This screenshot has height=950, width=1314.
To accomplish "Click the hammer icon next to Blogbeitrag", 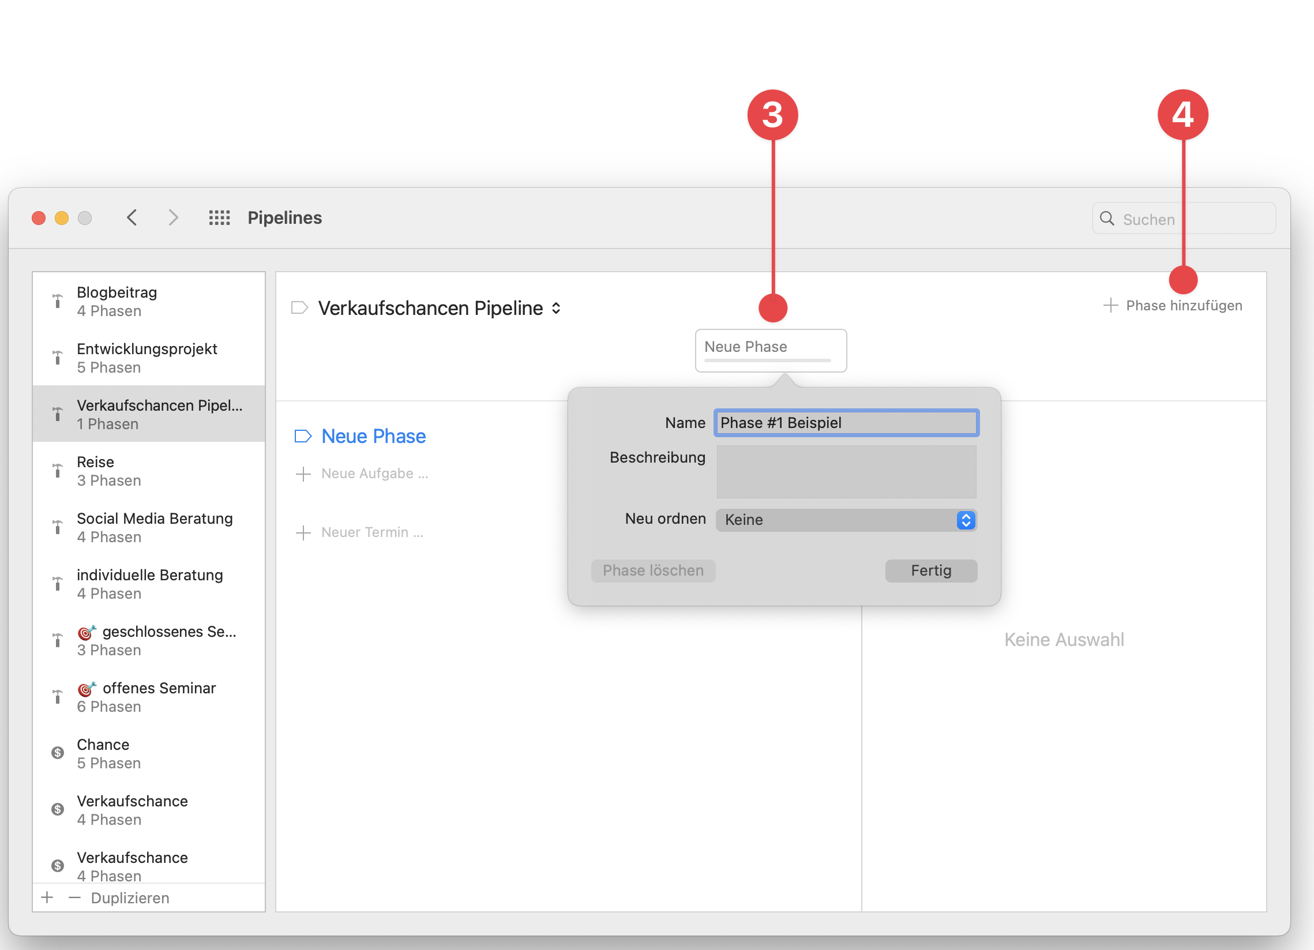I will [57, 301].
